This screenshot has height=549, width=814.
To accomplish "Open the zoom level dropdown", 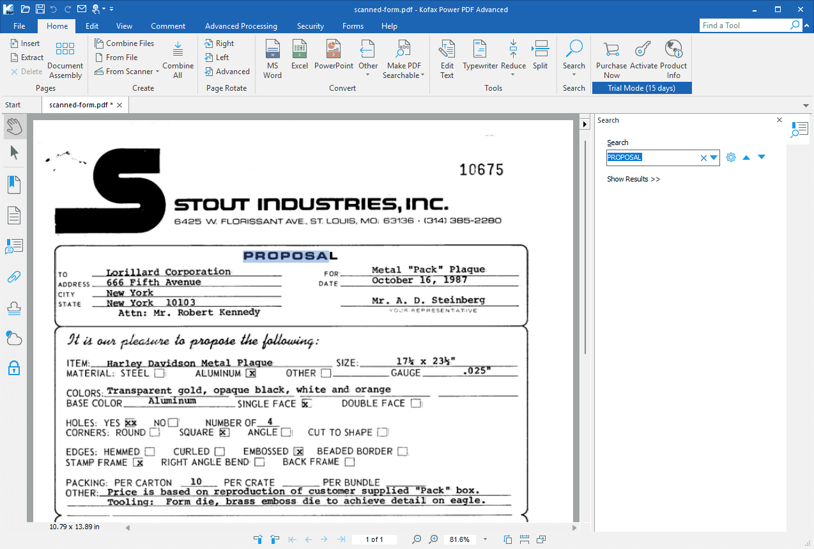I will (x=485, y=539).
